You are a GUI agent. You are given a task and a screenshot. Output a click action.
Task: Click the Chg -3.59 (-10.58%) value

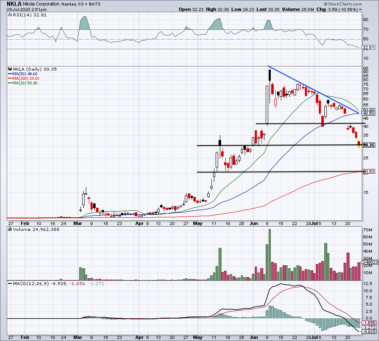pyautogui.click(x=337, y=9)
